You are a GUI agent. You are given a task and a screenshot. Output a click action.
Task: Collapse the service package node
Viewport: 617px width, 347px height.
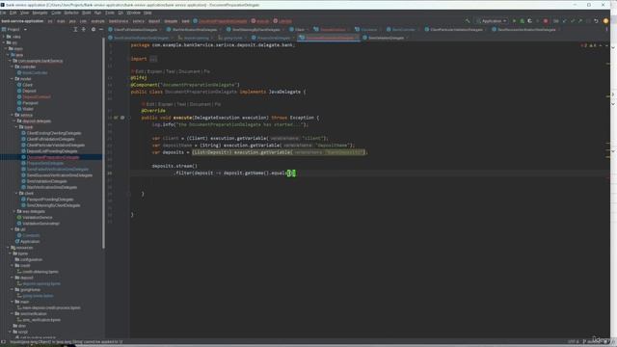click(x=13, y=115)
